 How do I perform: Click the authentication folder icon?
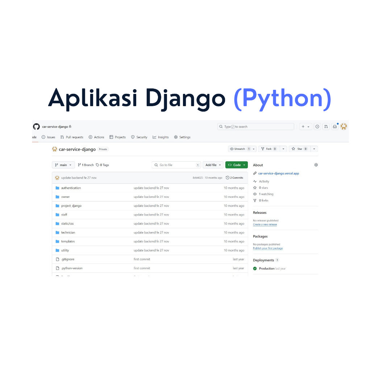click(57, 188)
